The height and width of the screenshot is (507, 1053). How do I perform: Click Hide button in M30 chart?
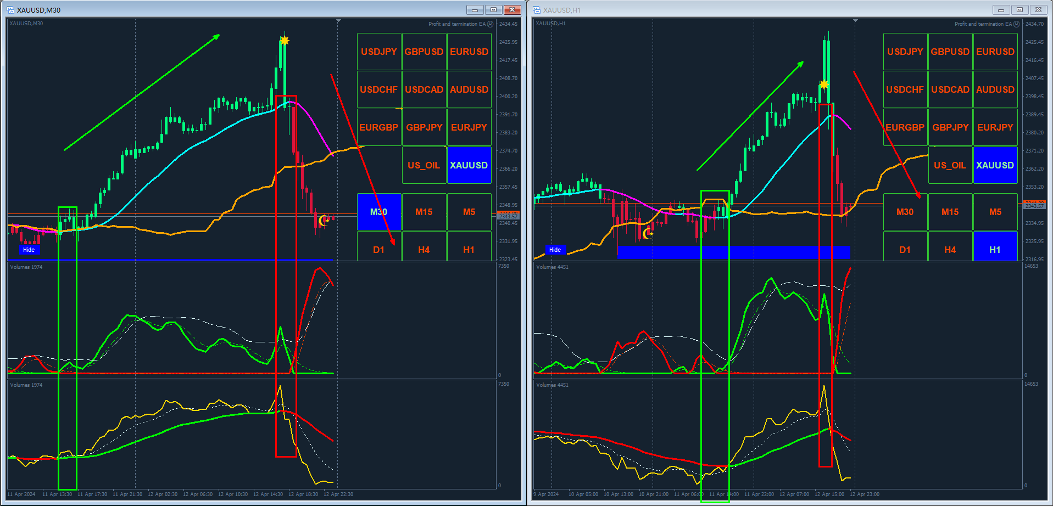click(x=29, y=250)
